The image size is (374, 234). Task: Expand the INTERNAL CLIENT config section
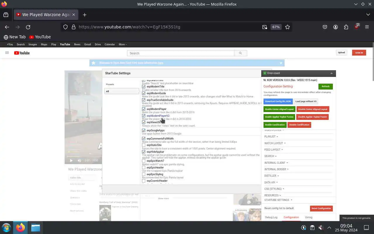(x=276, y=163)
